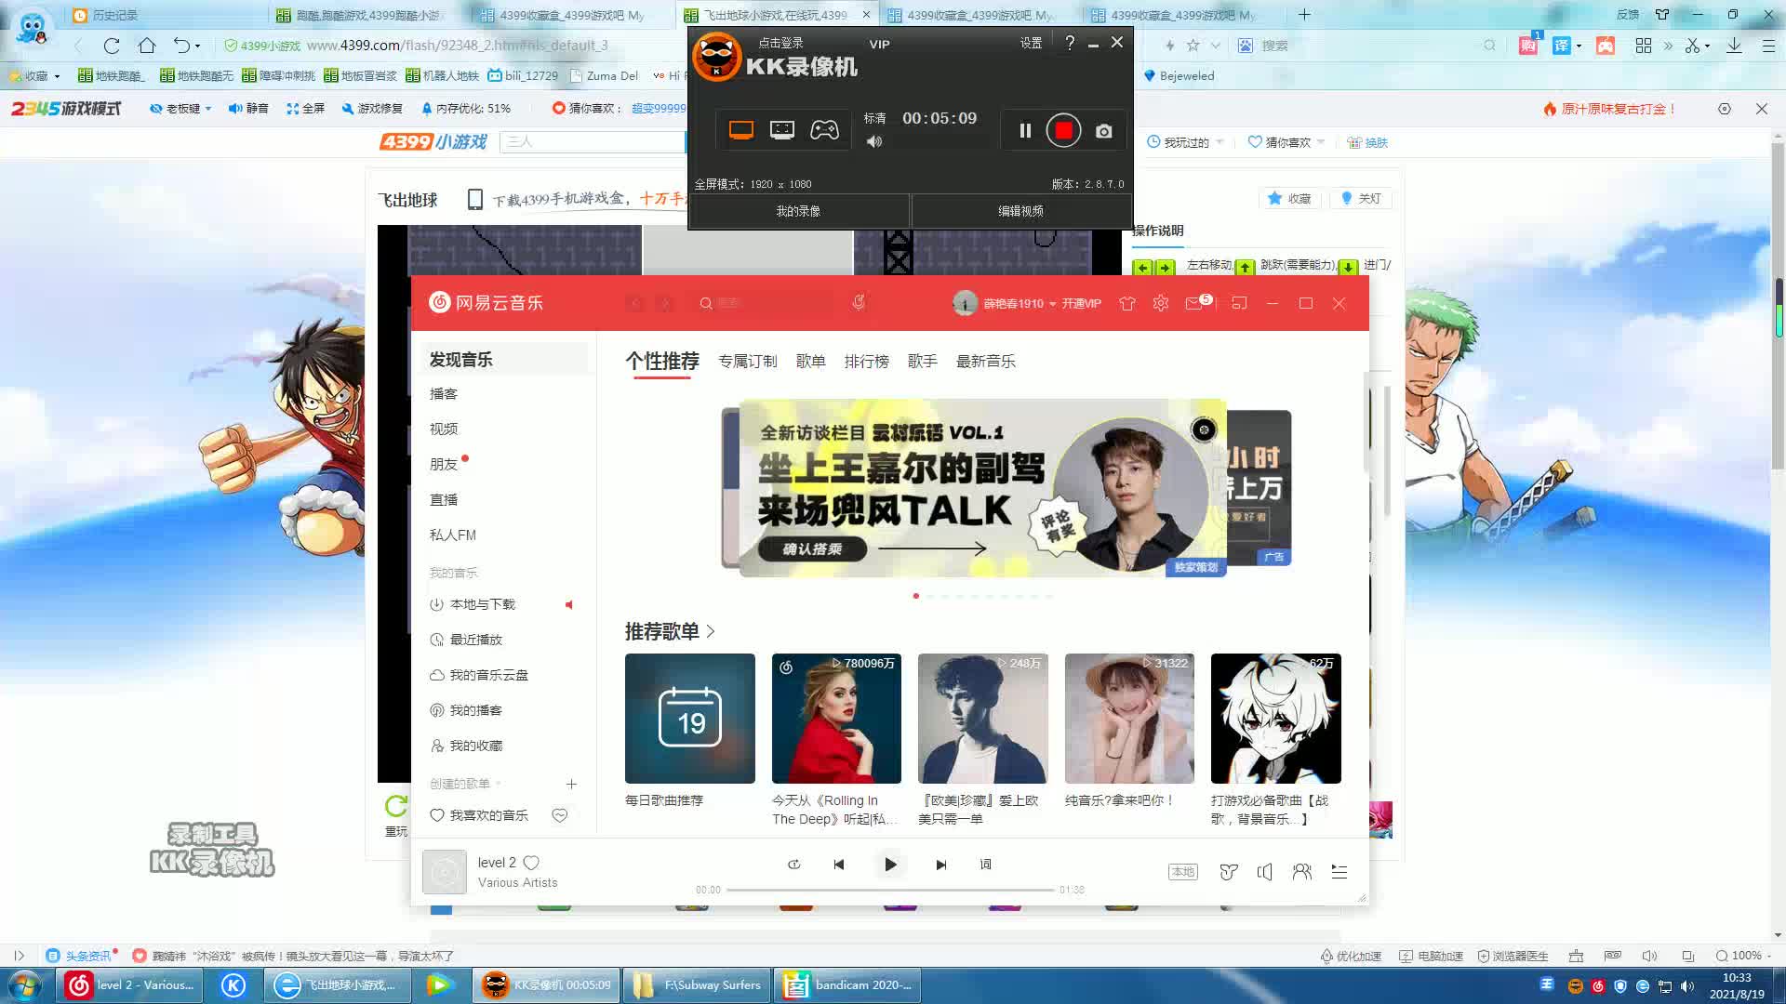Open 每日歌曲推荐 calendar playlist

pyautogui.click(x=690, y=718)
